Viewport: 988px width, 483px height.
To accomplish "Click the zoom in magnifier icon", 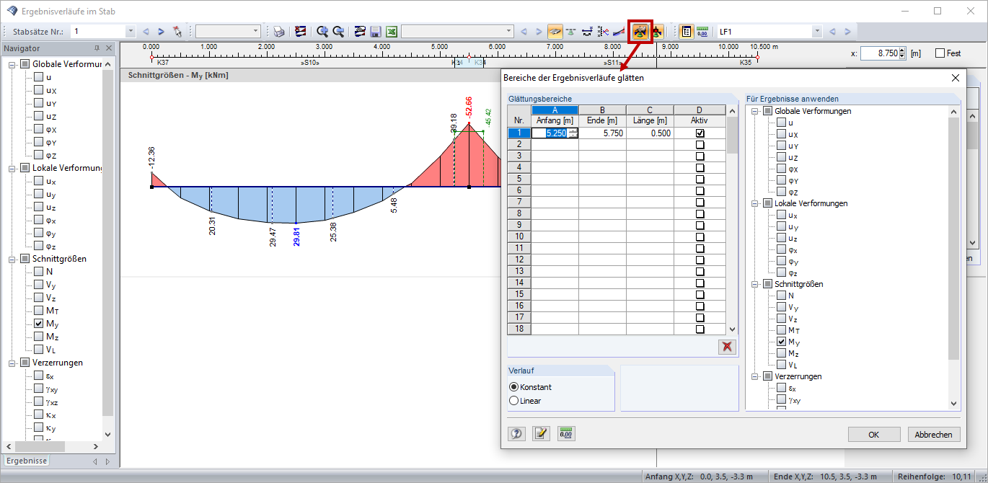I will (x=322, y=32).
